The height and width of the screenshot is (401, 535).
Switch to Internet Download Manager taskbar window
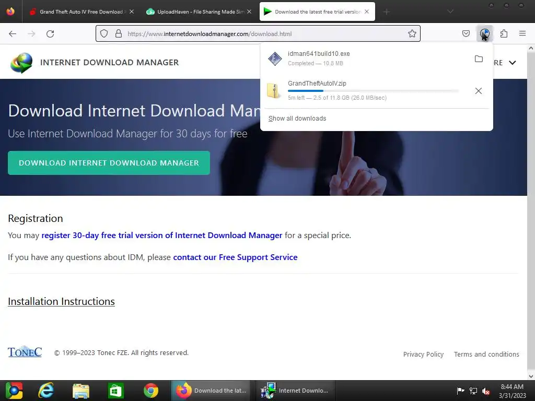(295, 391)
